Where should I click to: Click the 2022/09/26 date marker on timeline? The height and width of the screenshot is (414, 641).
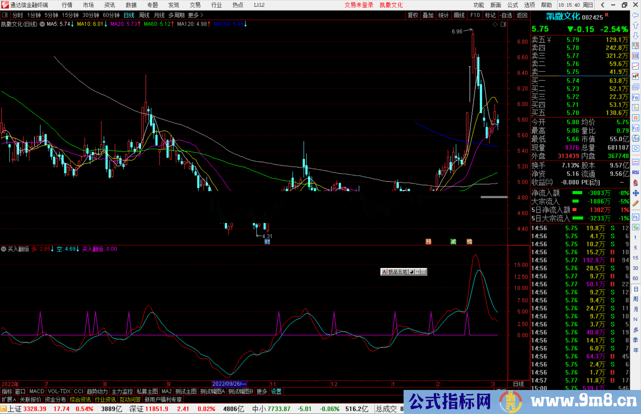click(229, 384)
